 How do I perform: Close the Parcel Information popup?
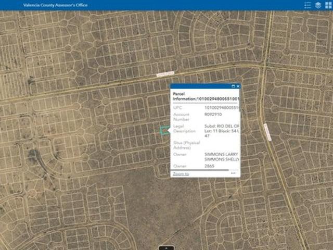(x=238, y=86)
